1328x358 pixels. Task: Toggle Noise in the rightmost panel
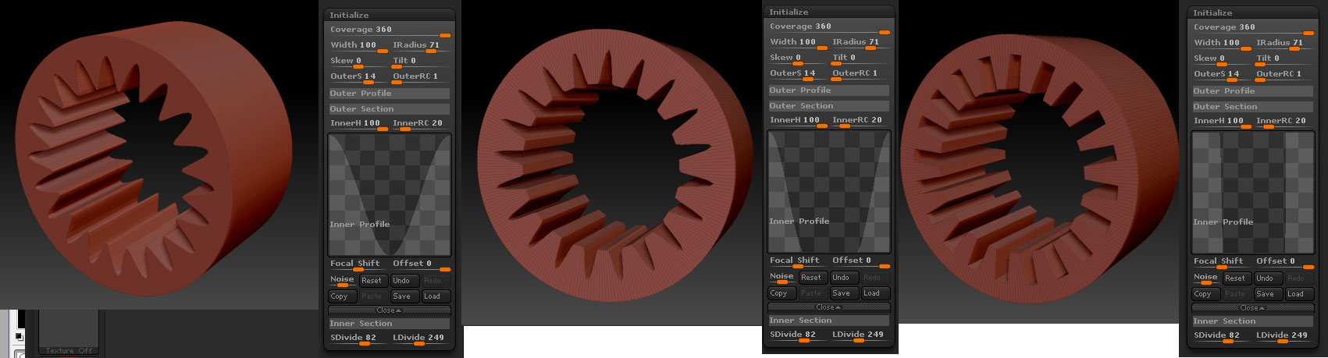[1205, 277]
